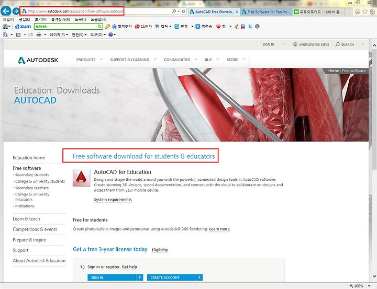The height and width of the screenshot is (289, 377).
Task: Click the round gray settings icon after Twitter
Action: 257,27
